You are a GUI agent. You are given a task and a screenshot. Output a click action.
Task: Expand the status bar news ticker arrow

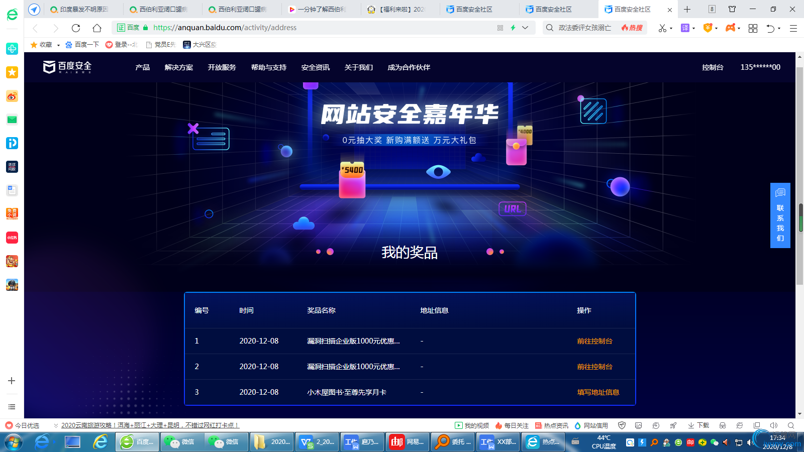(56, 425)
